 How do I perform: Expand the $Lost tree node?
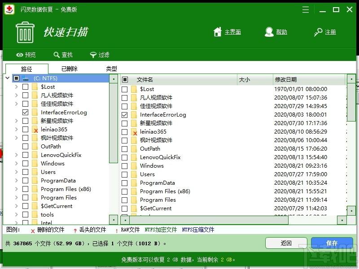point(17,87)
